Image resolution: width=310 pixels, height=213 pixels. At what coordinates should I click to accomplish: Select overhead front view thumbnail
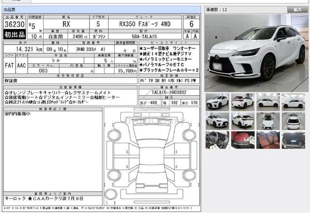(268, 121)
